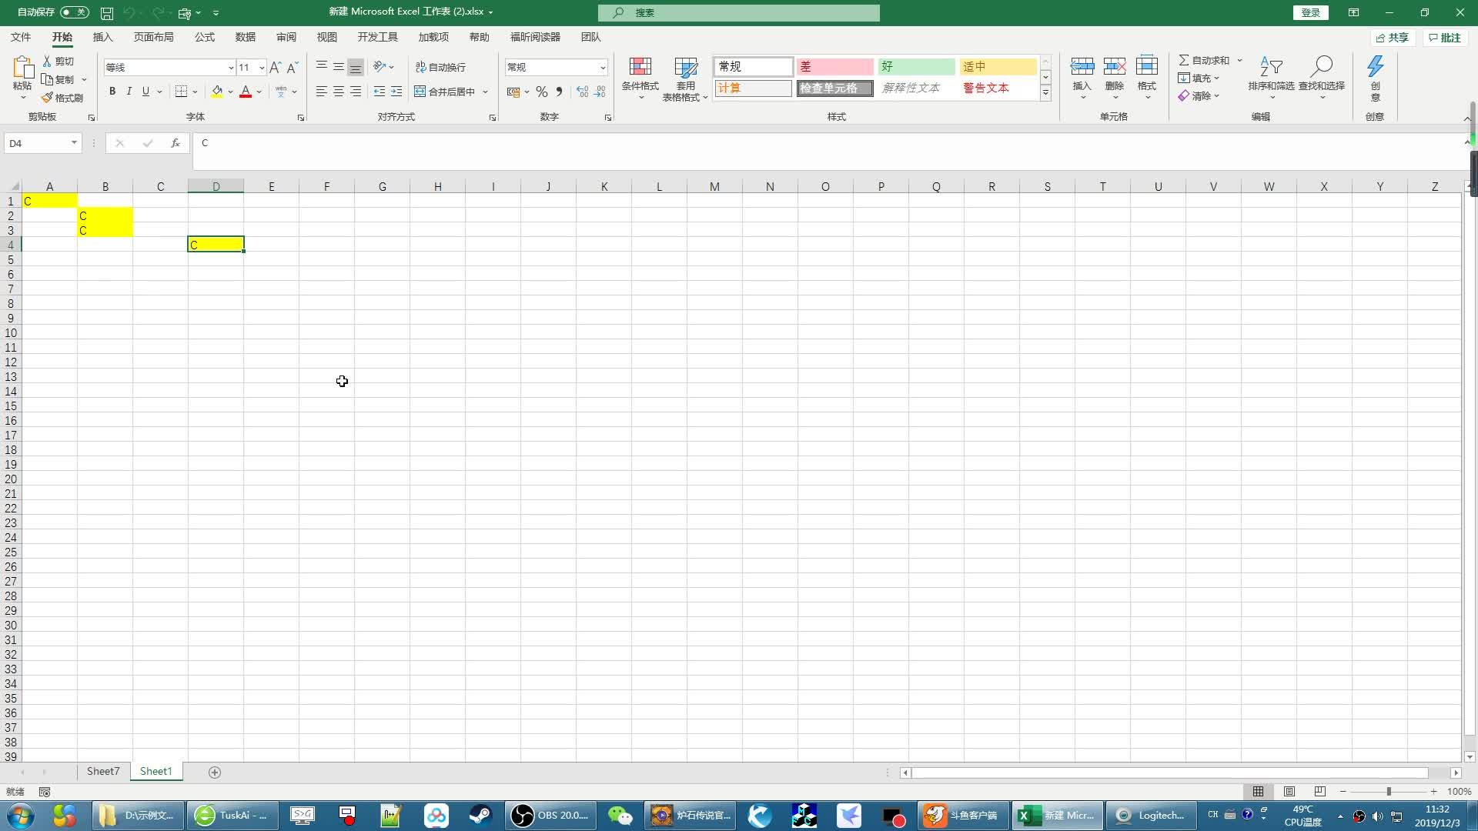Toggle Bold formatting
Viewport: 1478px width, 831px height.
tap(112, 92)
